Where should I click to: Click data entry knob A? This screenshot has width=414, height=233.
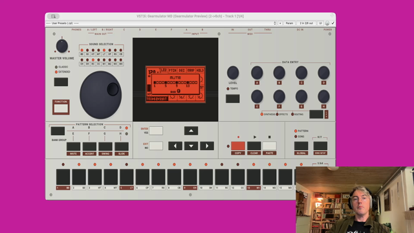pyautogui.click(x=257, y=73)
